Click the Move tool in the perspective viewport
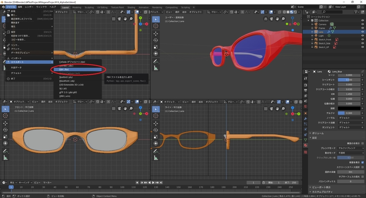This screenshot has width=366, height=198. (x=156, y=34)
